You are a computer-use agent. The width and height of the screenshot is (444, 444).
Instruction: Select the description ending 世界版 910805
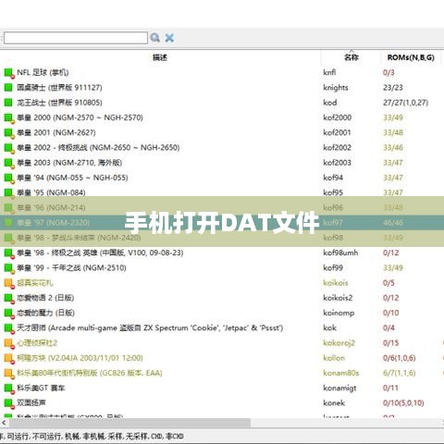(x=59, y=103)
